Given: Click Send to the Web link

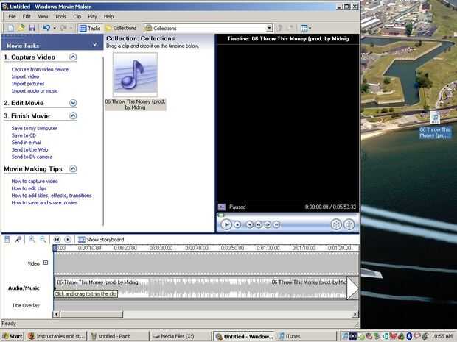Looking at the screenshot, I should [29, 150].
